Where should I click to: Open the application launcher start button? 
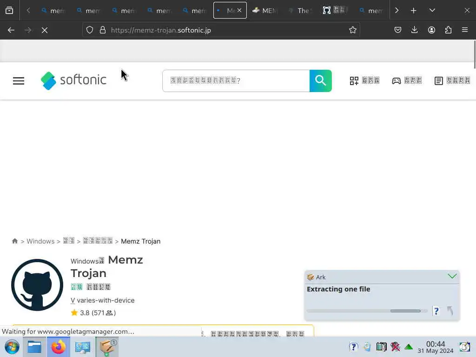pos(12,347)
